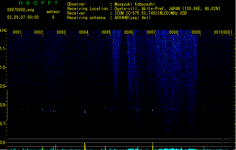Viewport: 236px width, 150px height.
Task: Click time marker 0002
Action: point(39,32)
